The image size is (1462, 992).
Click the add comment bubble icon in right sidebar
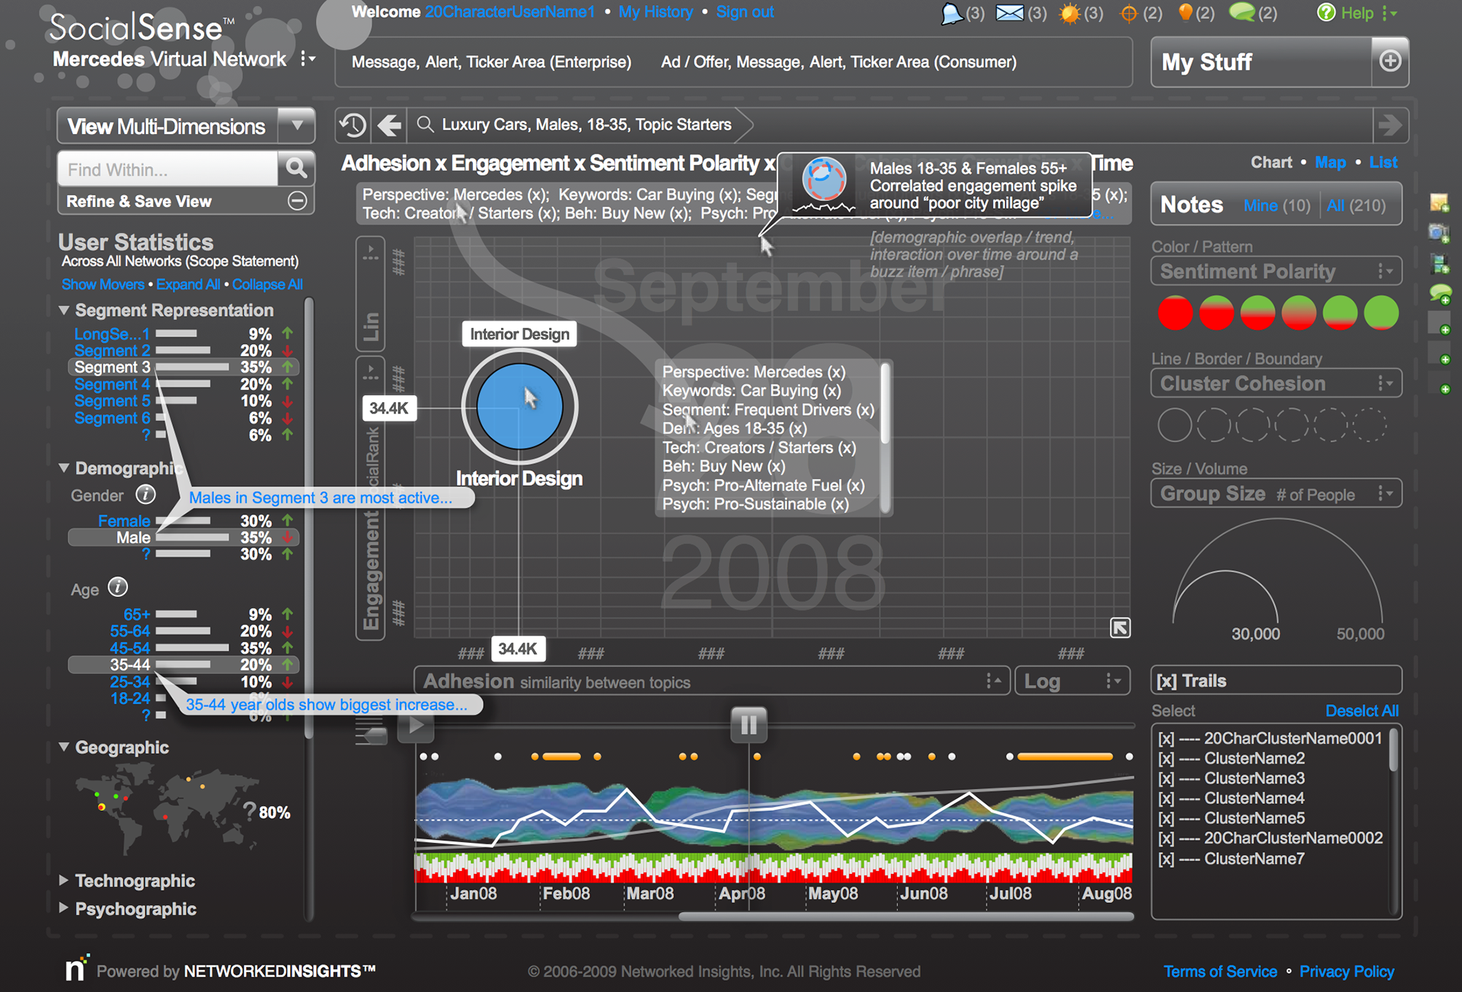1440,294
